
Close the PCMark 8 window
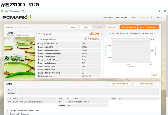(x=165, y=11)
